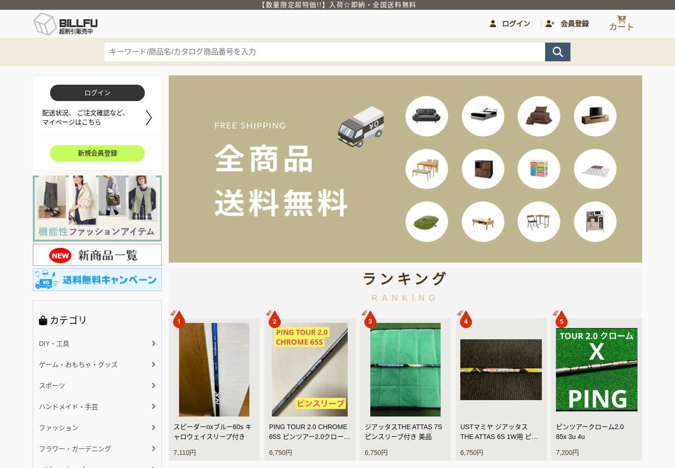Open the スポーツ category label

(x=52, y=386)
